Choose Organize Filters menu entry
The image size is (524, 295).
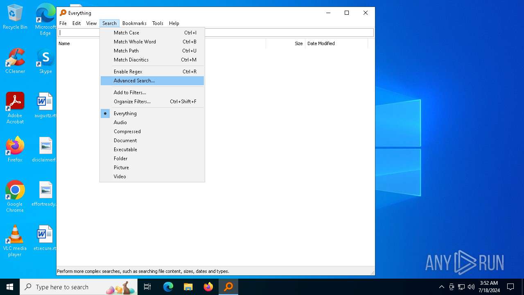(x=152, y=102)
